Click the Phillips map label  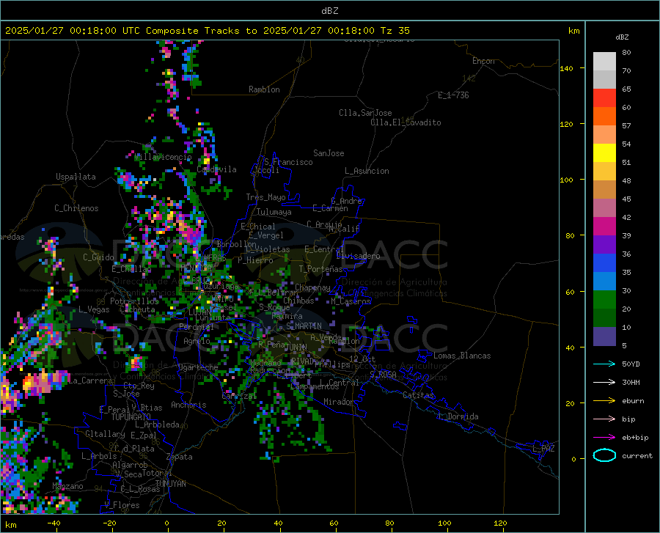pos(332,364)
